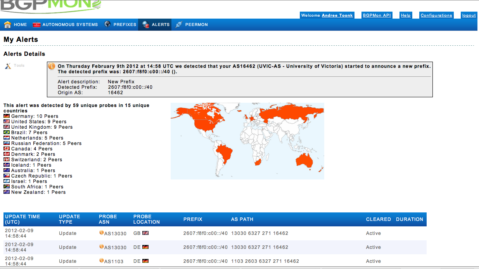Open the PEERMON navigation item
The image size is (479, 269).
point(195,24)
